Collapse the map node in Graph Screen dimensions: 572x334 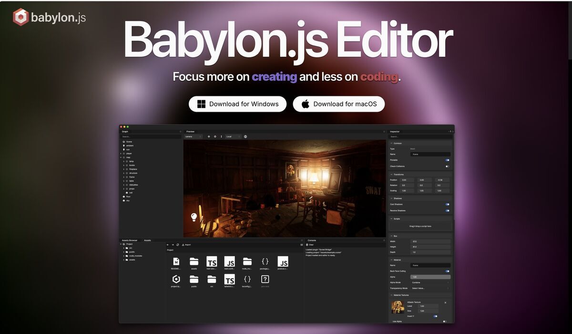click(x=121, y=157)
